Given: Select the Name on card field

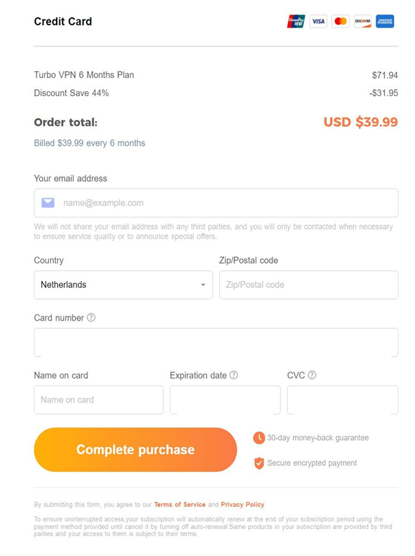Looking at the screenshot, I should (x=99, y=400).
